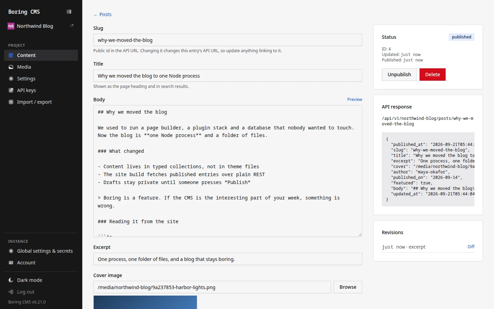Click the 'ID: 4' status text

click(x=386, y=49)
